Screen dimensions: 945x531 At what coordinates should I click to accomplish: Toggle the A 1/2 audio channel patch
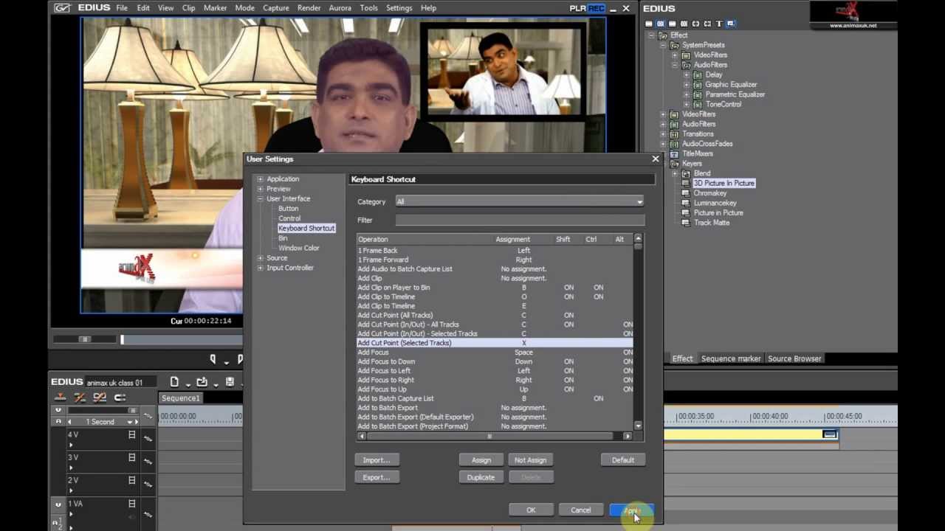(58, 522)
